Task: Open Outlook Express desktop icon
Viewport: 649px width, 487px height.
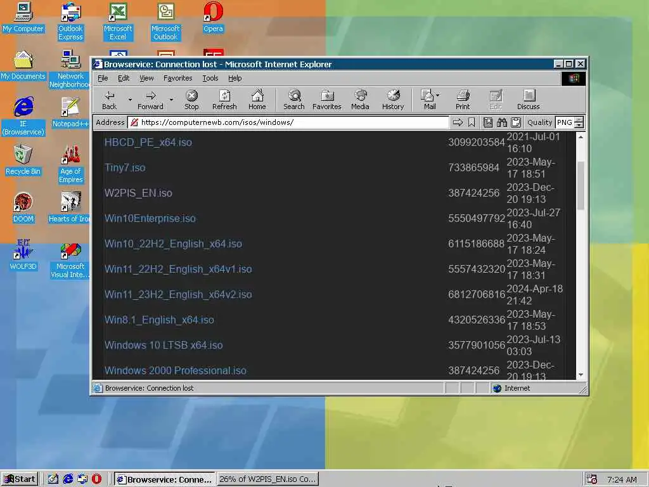Action: pyautogui.click(x=71, y=22)
